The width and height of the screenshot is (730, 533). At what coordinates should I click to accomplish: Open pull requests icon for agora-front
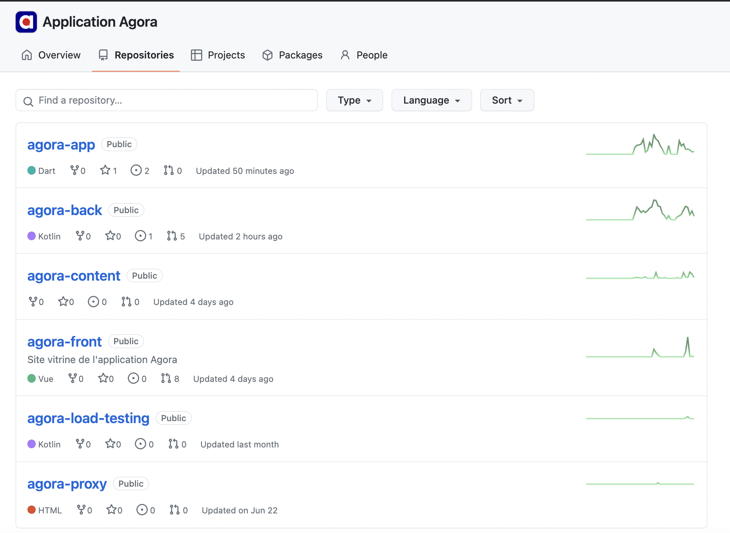(x=166, y=378)
